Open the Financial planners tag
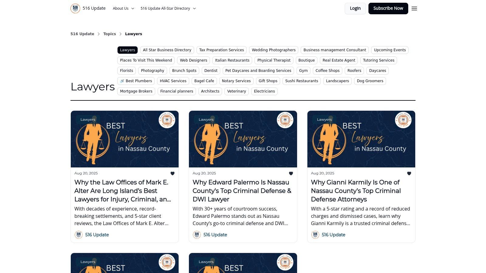The height and width of the screenshot is (273, 486). 177,91
